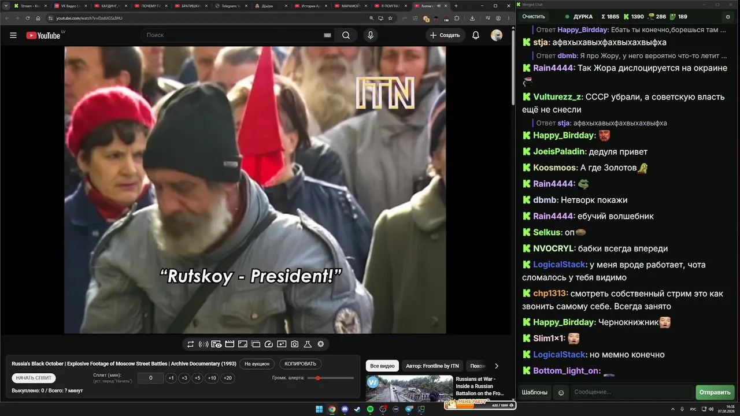Viewport: 740px width, 416px height.
Task: Click the Chrome address bar URL
Action: click(90, 18)
